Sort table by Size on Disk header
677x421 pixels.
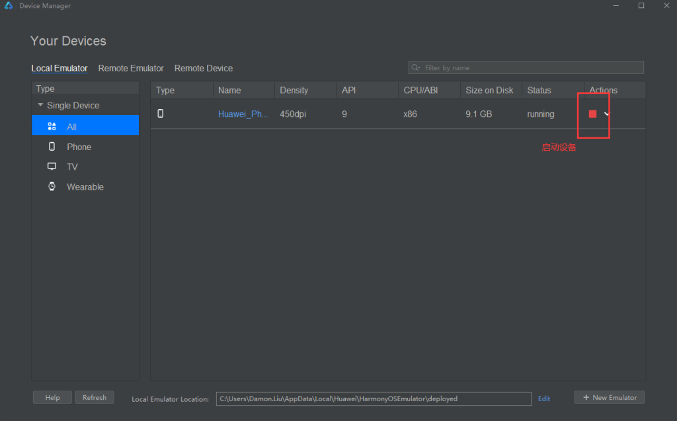point(491,91)
